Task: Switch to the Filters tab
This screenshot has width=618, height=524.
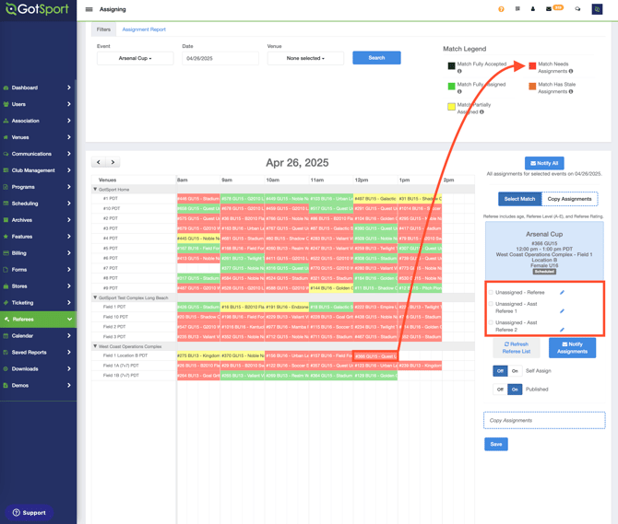Action: (x=103, y=29)
